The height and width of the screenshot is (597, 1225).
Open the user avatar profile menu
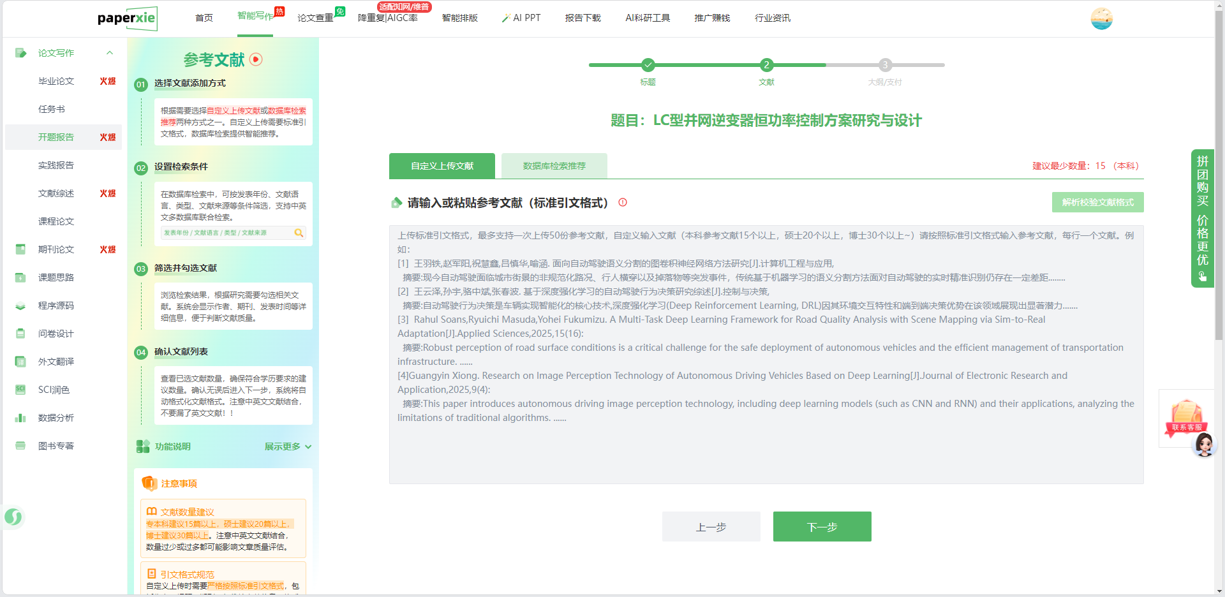[1101, 18]
